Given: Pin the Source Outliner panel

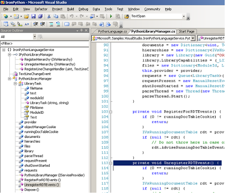Looking at the screenshot, I should coord(82,30).
